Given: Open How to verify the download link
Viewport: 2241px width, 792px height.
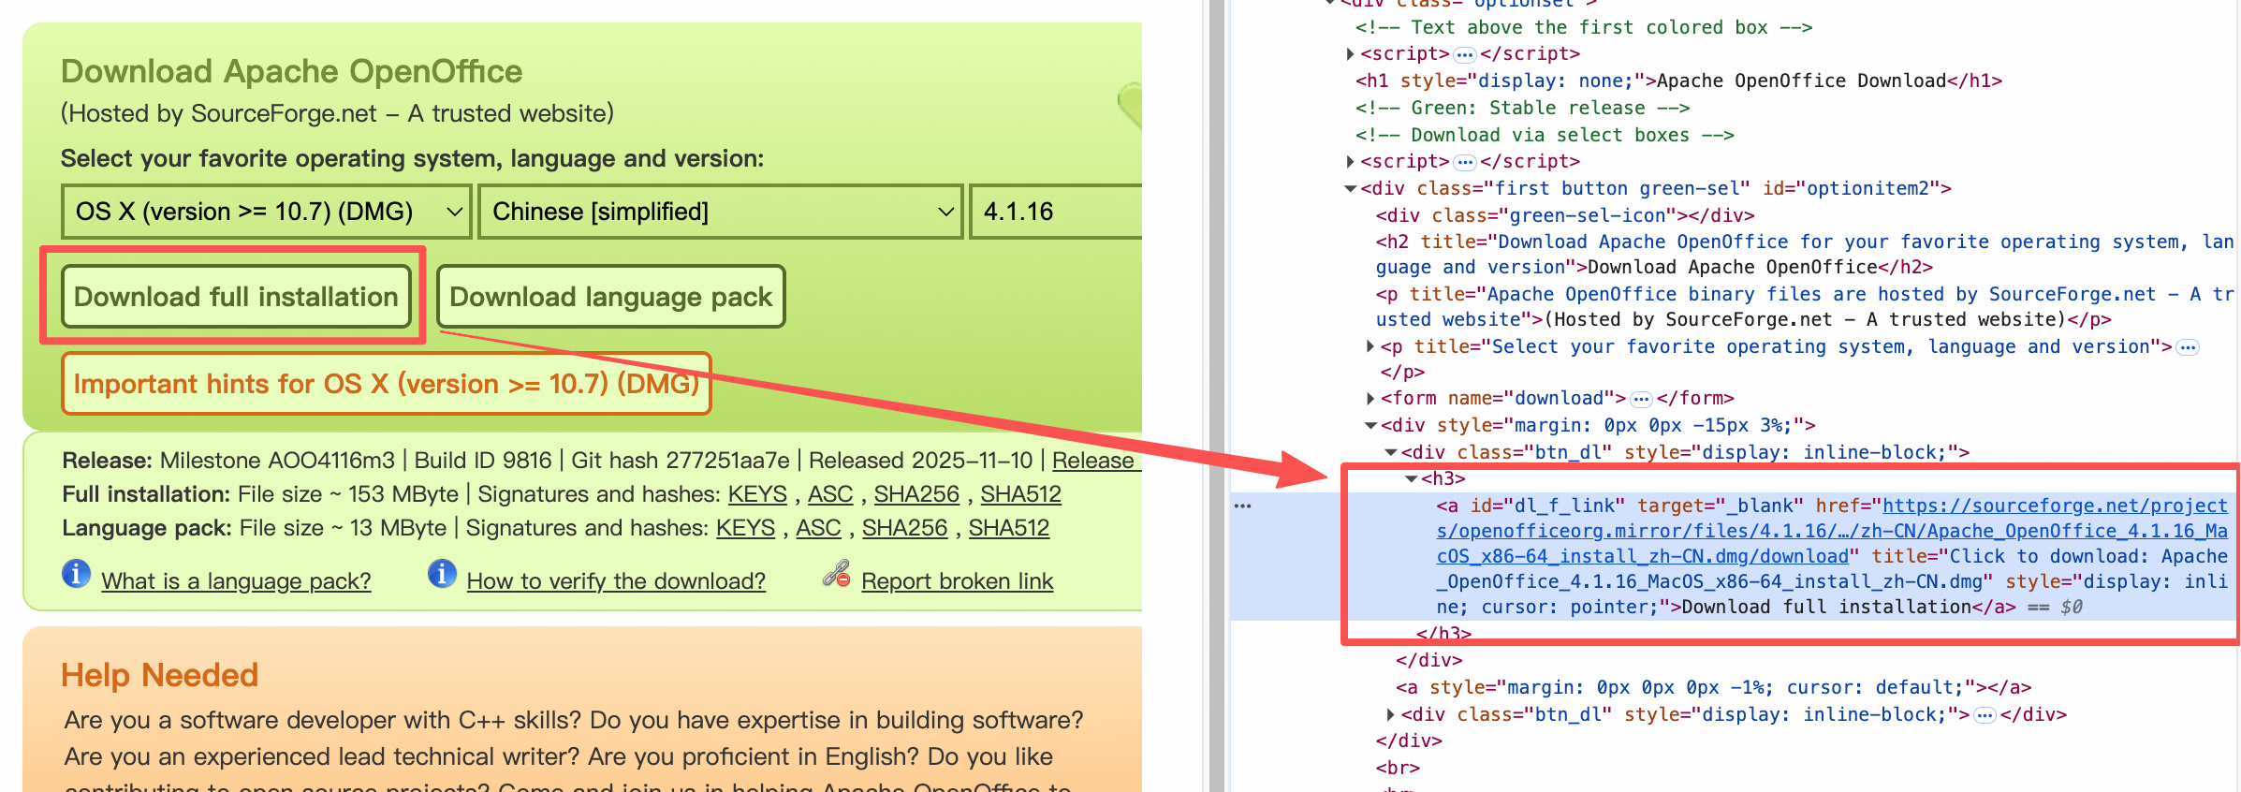Looking at the screenshot, I should (616, 581).
